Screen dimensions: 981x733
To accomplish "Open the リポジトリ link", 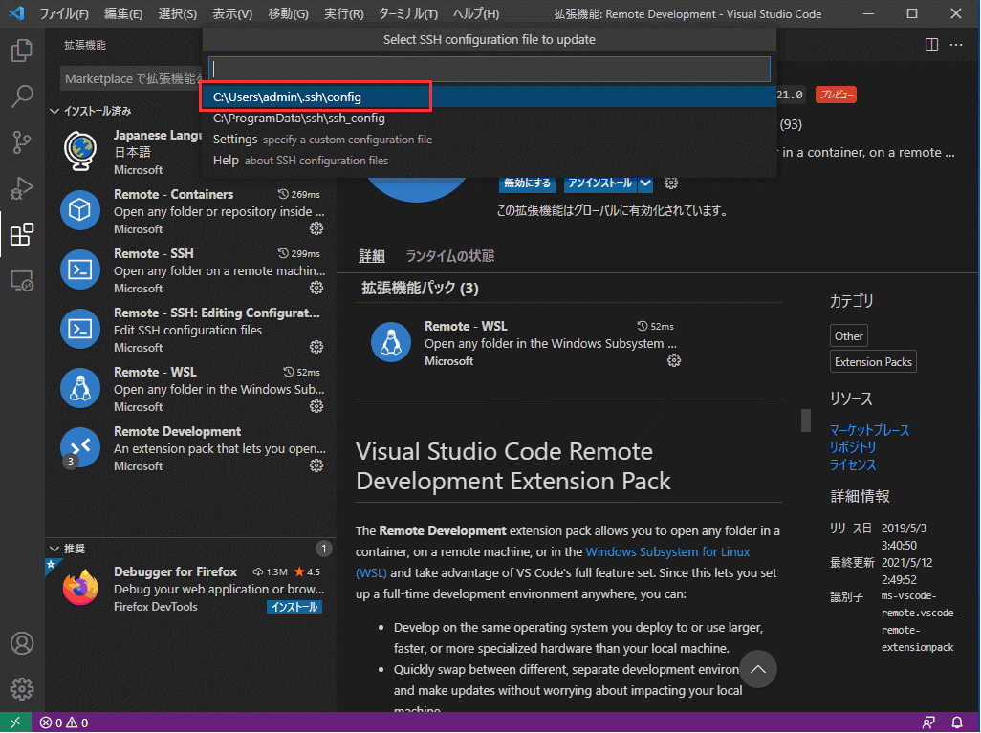I will pos(853,447).
